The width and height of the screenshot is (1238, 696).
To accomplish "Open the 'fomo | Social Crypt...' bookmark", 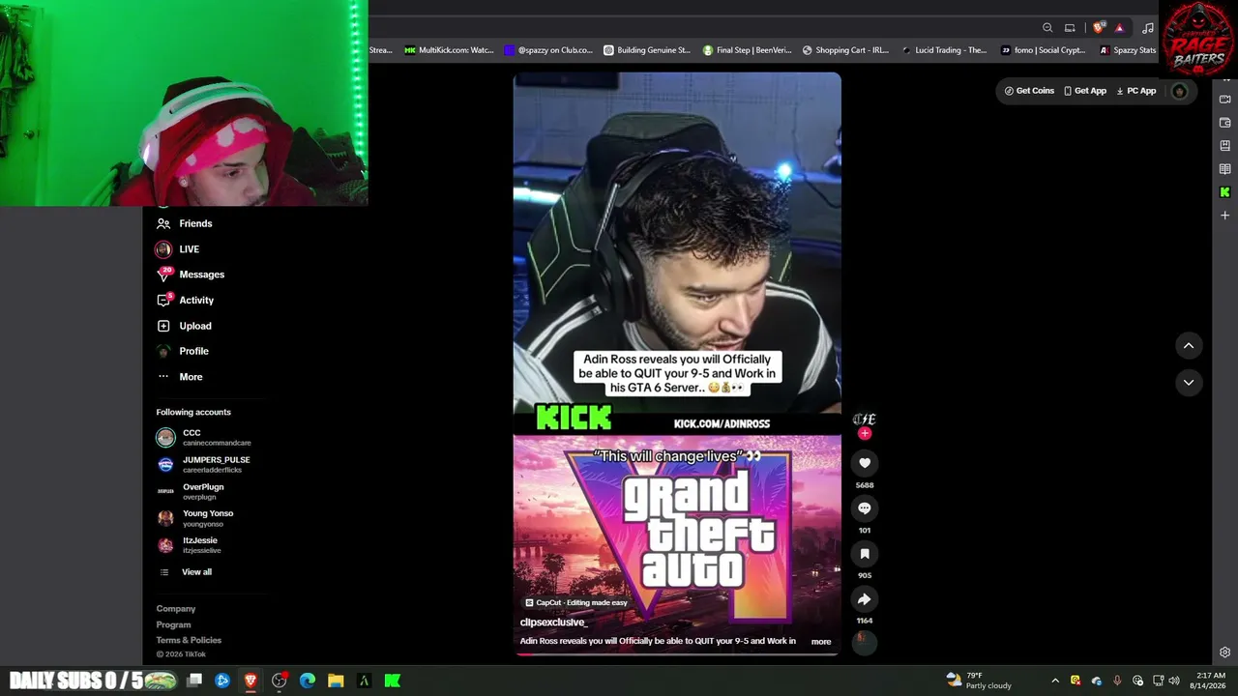I will tap(1044, 50).
